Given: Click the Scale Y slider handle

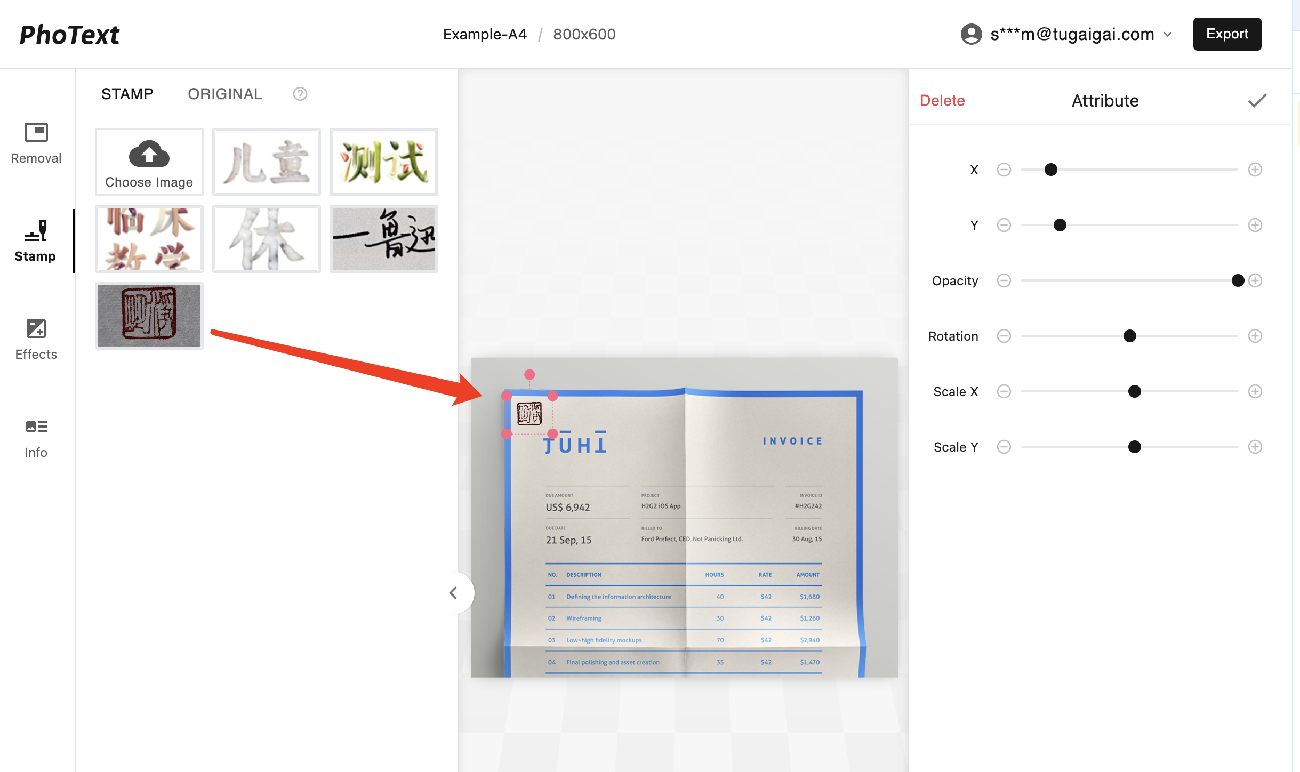Looking at the screenshot, I should coord(1135,447).
